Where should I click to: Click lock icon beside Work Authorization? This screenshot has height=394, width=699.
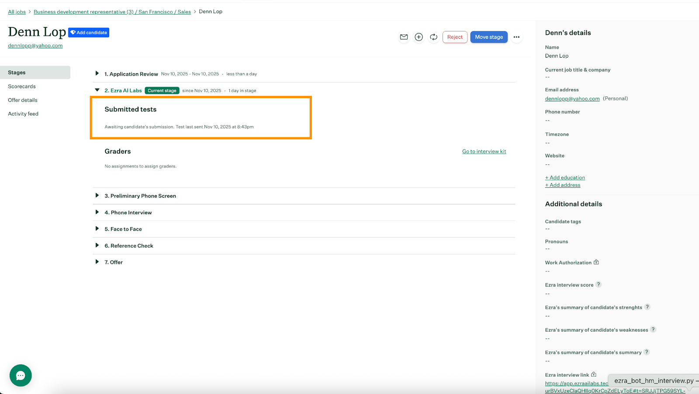coord(596,262)
